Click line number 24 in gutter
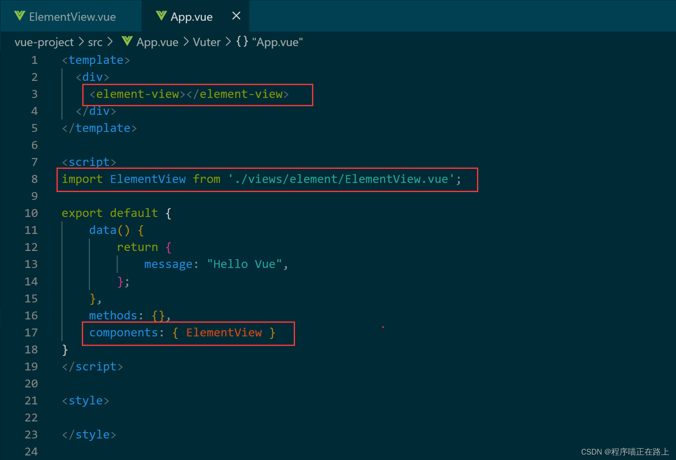Viewport: 676px width, 460px height. pyautogui.click(x=31, y=452)
